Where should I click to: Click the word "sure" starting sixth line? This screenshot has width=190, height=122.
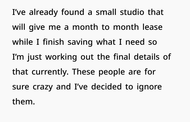coord(21,87)
